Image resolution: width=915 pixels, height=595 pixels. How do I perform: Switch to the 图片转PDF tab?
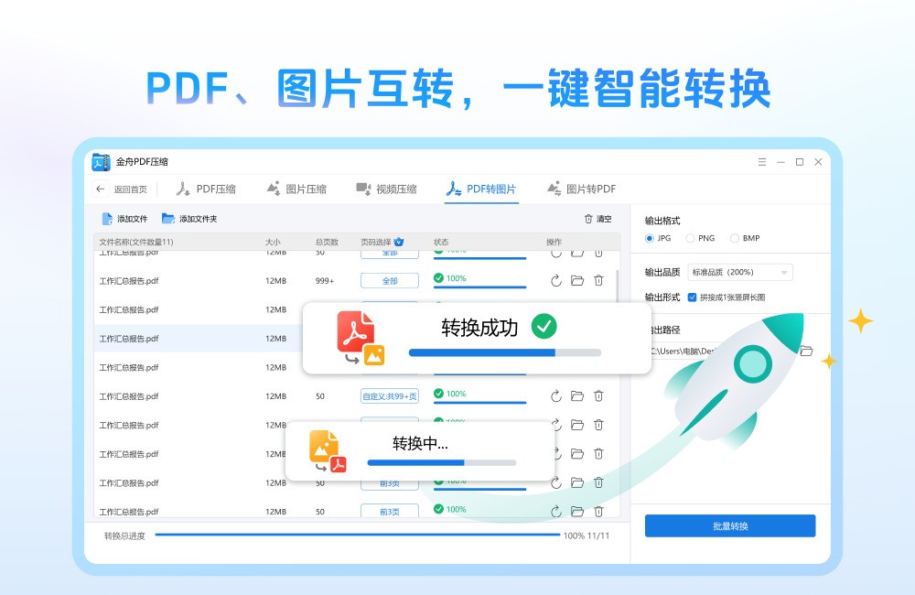(581, 189)
